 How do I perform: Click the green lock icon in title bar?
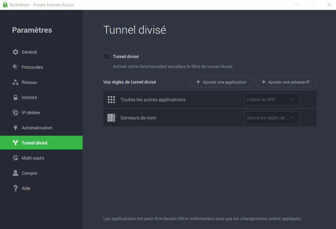tap(5, 5)
